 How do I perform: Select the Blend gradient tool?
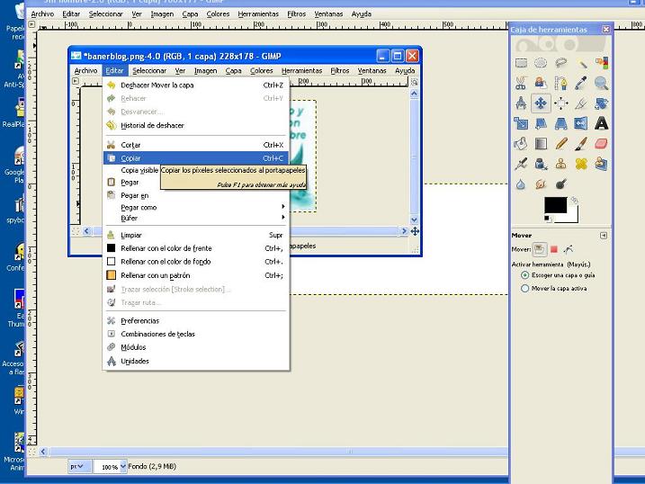point(541,144)
